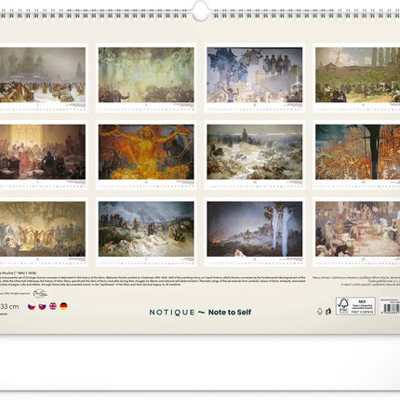Click the Czech Republic flag icon
Viewport: 400px width, 400px height.
32,306
